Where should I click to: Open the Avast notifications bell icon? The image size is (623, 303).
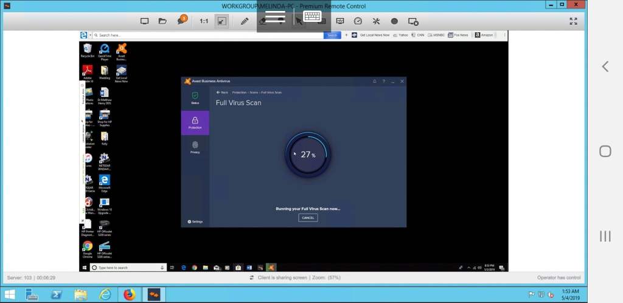(x=374, y=81)
